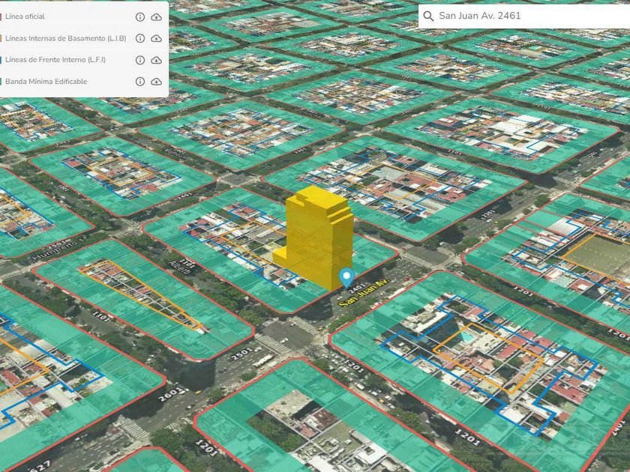Image resolution: width=630 pixels, height=472 pixels.
Task: Click the 2601 street number label
Action: point(172,395)
